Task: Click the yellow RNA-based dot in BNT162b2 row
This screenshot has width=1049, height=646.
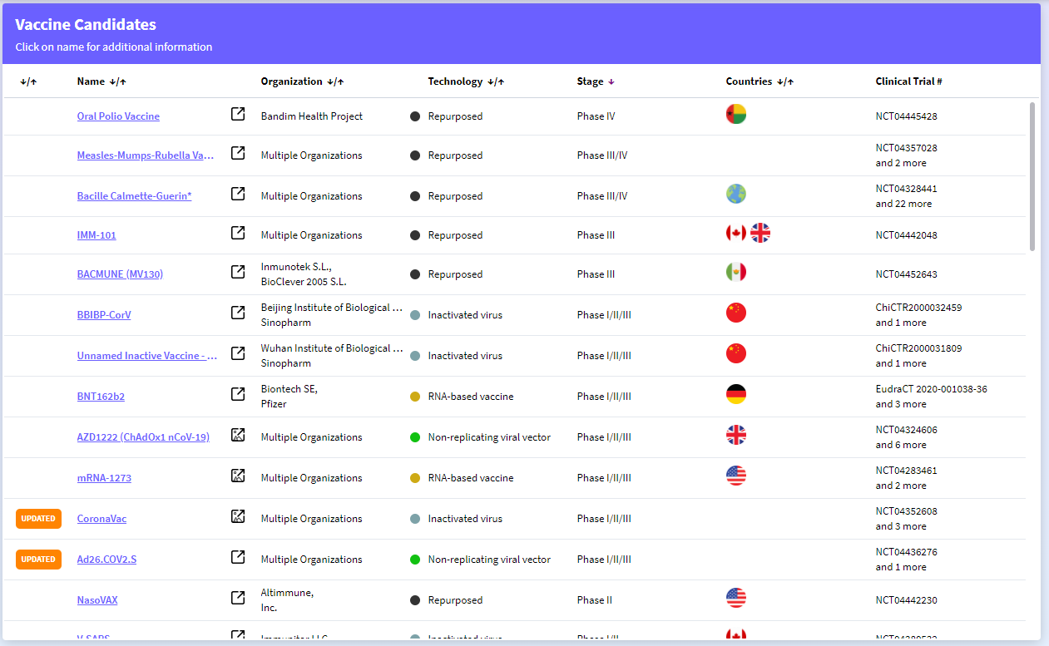Action: (x=415, y=397)
